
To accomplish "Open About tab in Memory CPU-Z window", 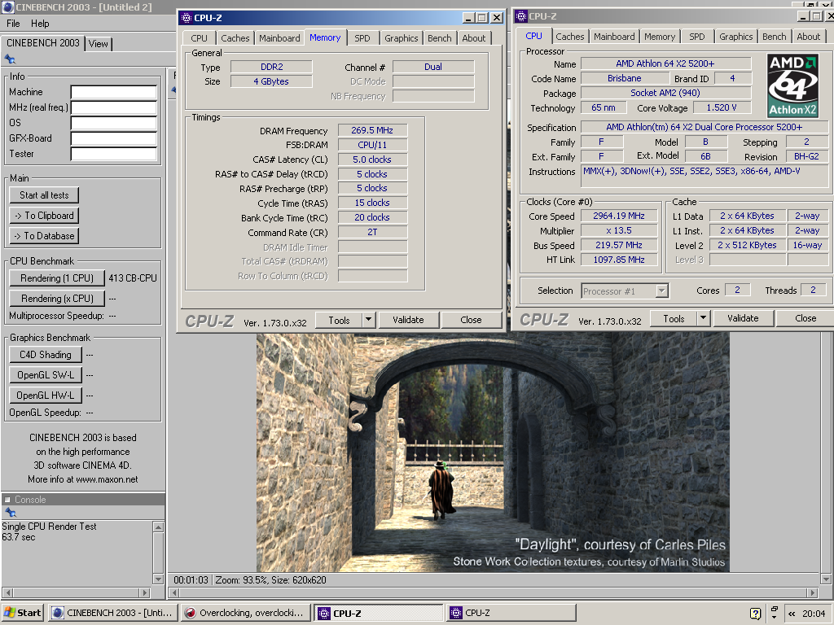I will [x=474, y=38].
